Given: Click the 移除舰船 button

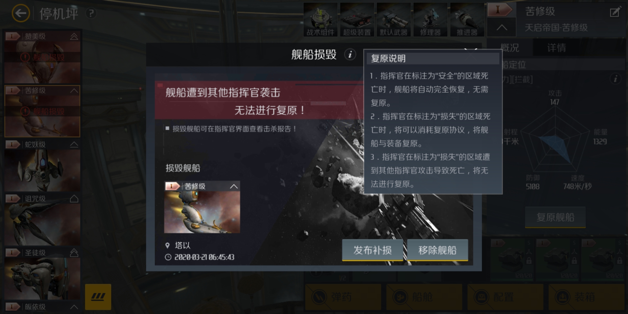Looking at the screenshot, I should coord(438,250).
